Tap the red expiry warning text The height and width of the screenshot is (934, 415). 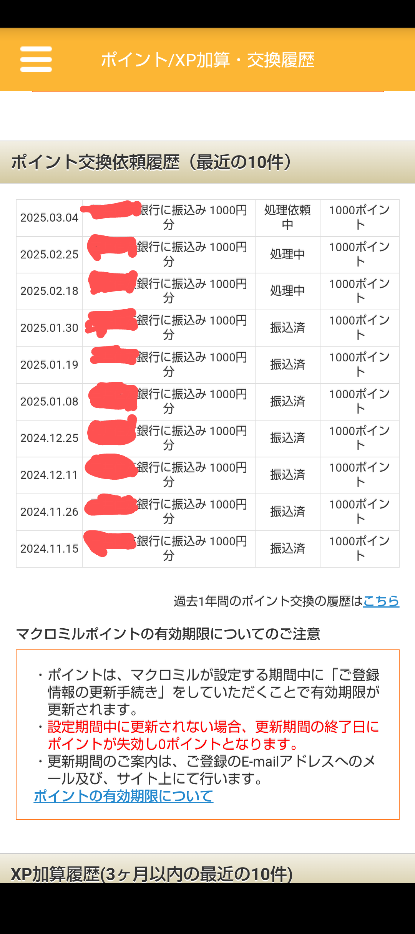(213, 735)
